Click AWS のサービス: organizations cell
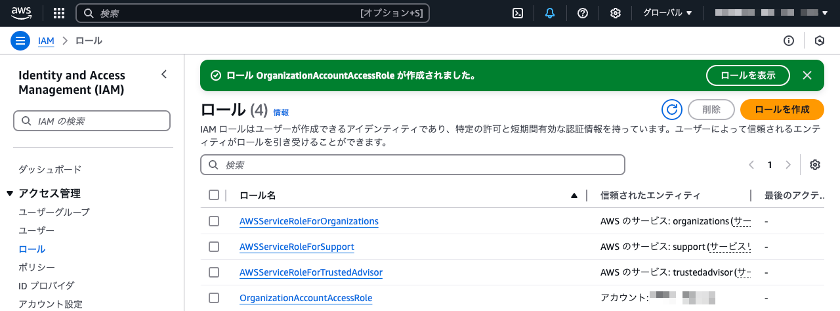This screenshot has height=311, width=840. 675,221
